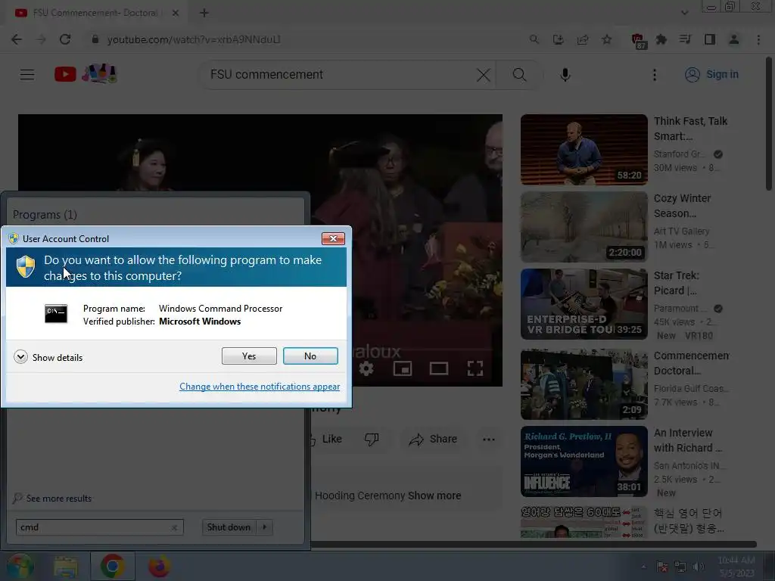
Task: Show hidden tray icons arrow
Action: point(643,567)
